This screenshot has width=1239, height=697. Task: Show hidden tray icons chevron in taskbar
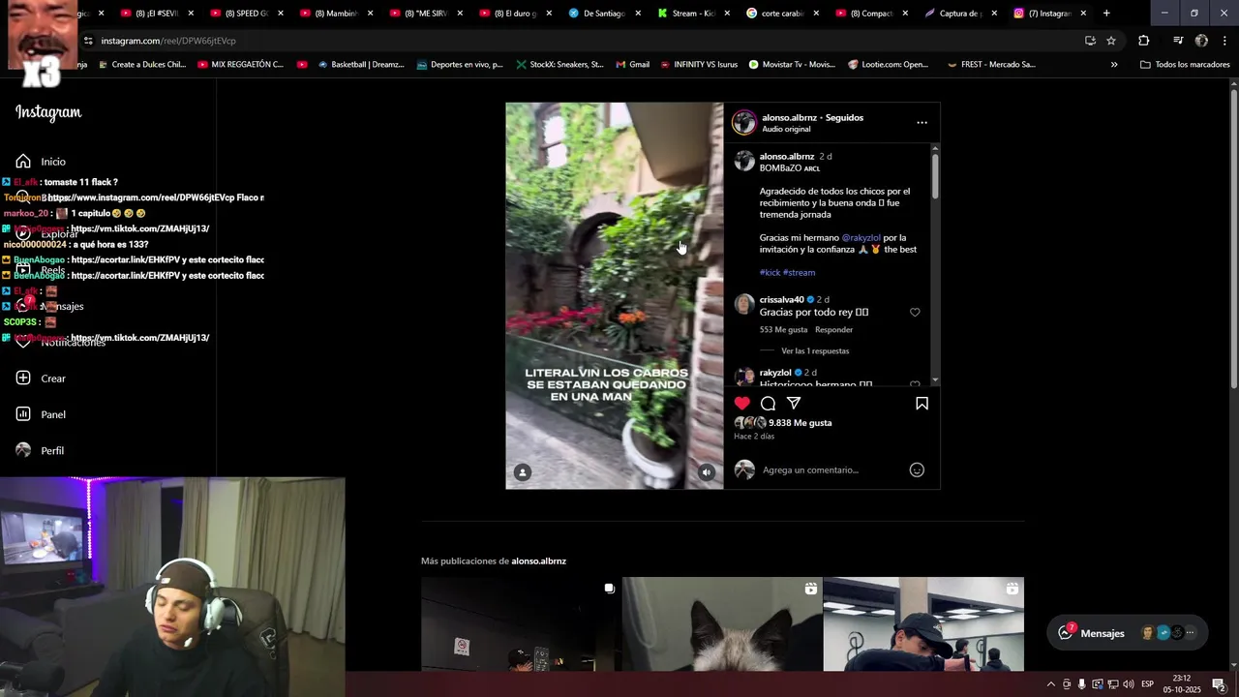point(1050,684)
